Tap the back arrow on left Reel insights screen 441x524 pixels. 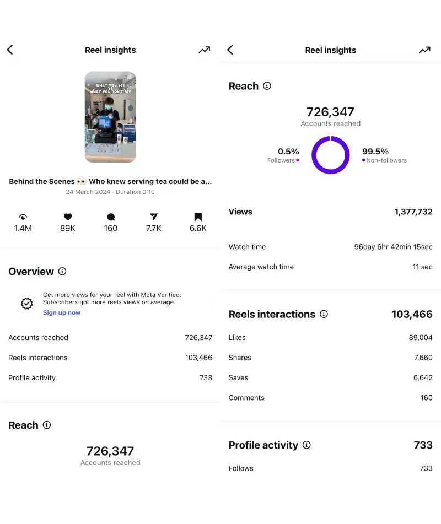click(10, 50)
